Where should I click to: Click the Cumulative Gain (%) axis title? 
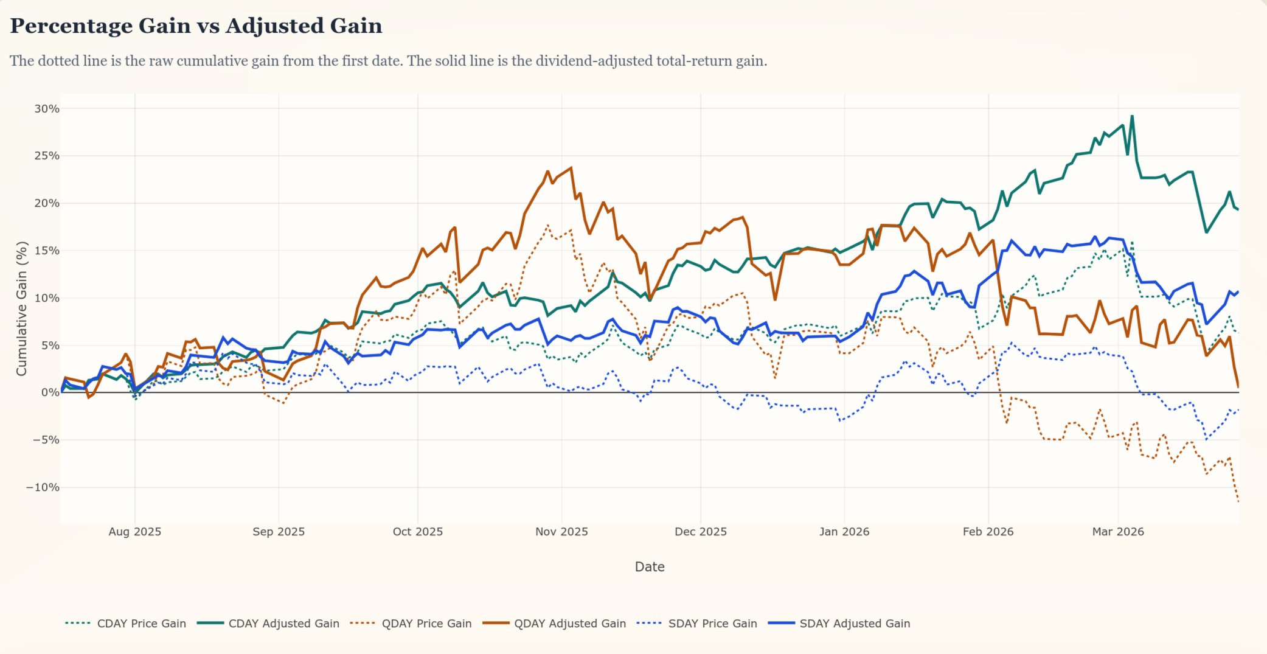[x=22, y=308]
